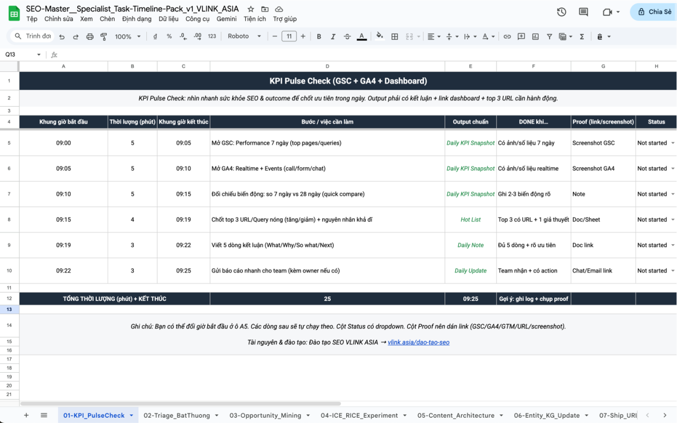Viewport: 677px width, 423px height.
Task: Click the print icon
Action: 90,36
